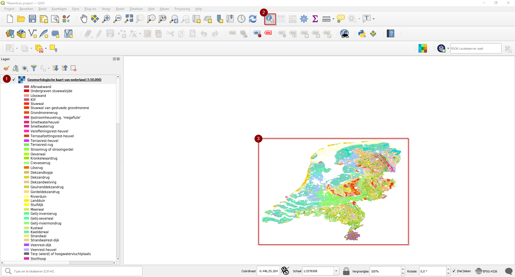Click the PDOK Locatieserver zoek field

coord(476,48)
